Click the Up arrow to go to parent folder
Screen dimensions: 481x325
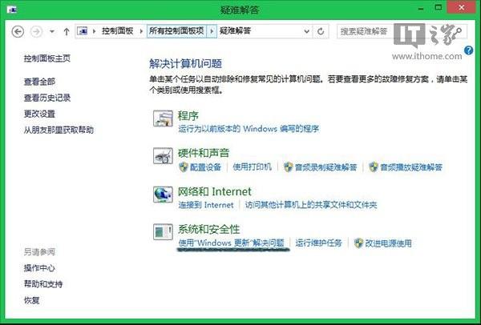tap(66, 31)
